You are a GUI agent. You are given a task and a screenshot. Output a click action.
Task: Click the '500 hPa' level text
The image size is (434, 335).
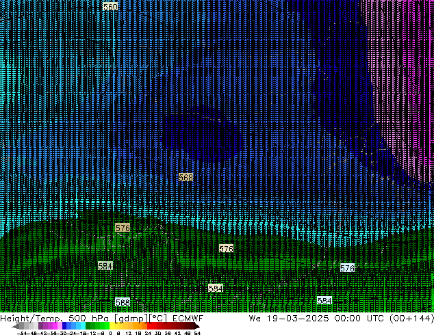(90, 319)
